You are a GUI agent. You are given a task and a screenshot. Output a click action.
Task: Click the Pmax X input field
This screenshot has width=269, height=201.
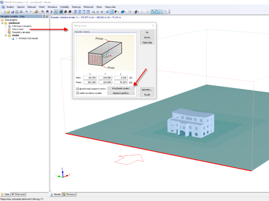point(90,83)
